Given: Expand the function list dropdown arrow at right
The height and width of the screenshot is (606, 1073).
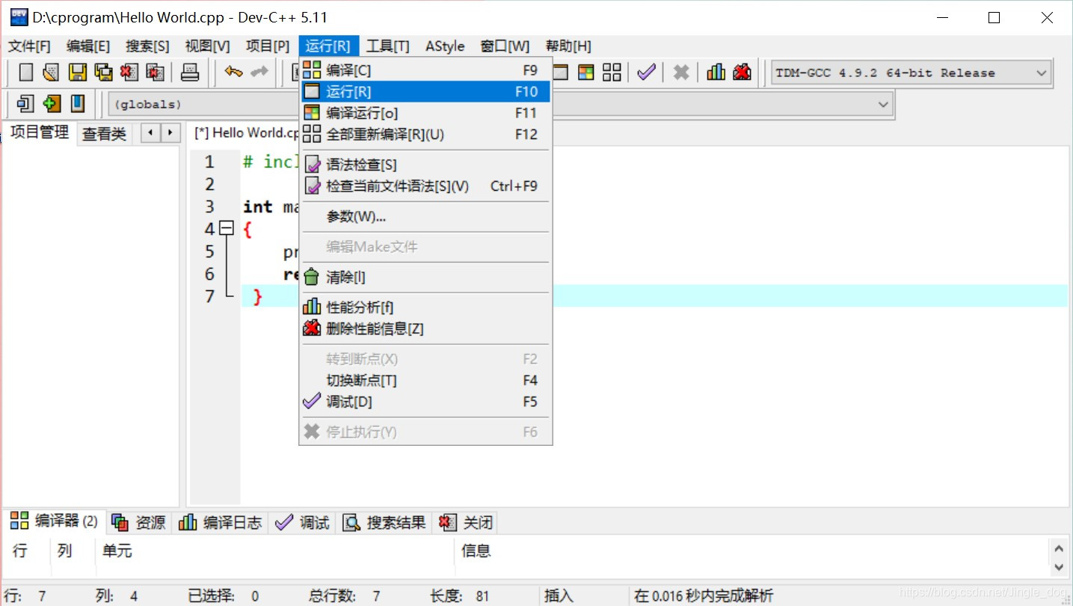Looking at the screenshot, I should coord(884,104).
